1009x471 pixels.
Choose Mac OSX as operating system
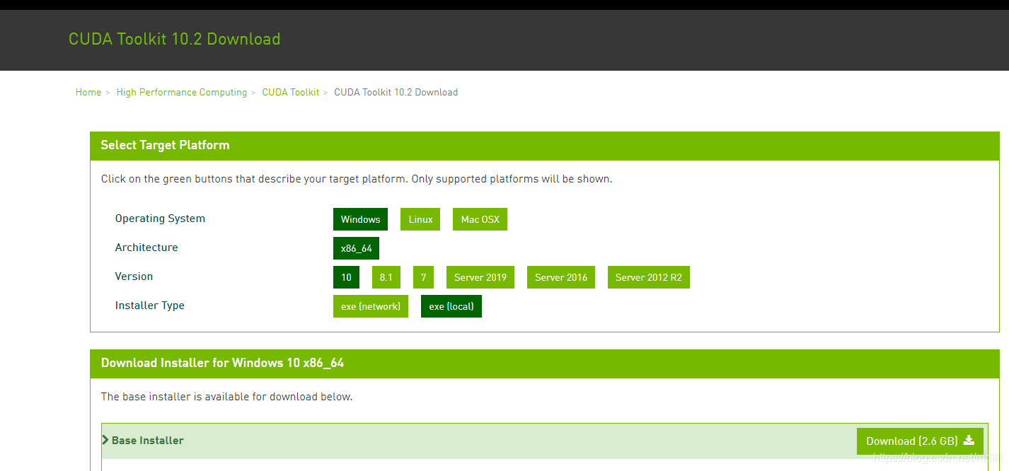480,219
